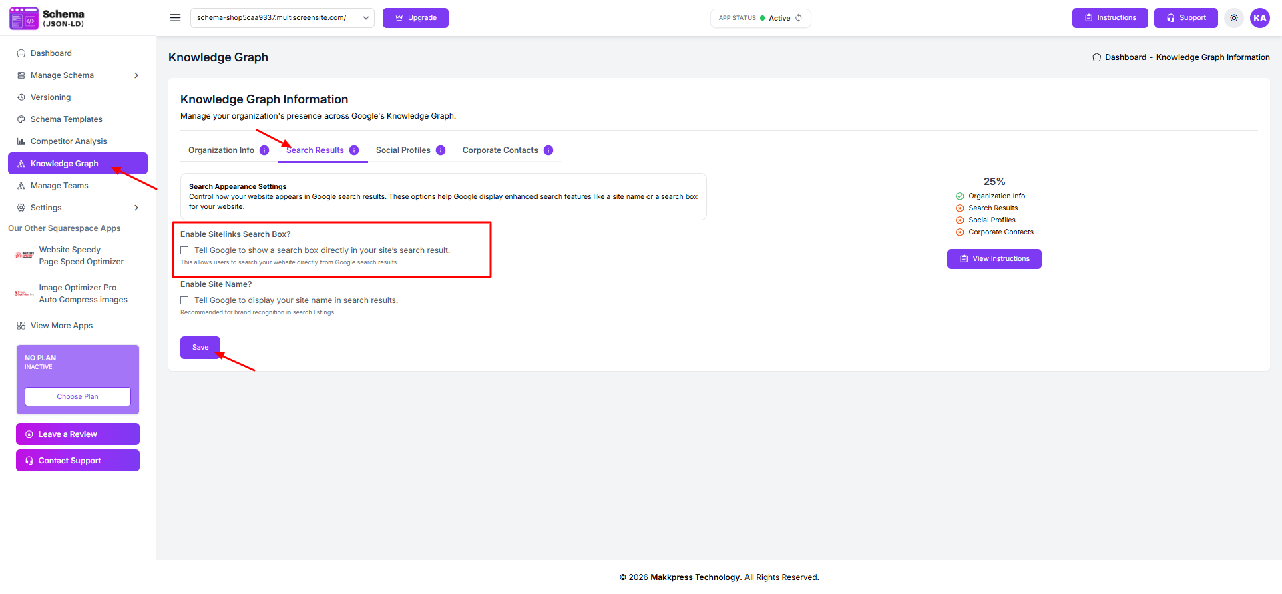Click the hamburger menu icon
The image size is (1282, 594).
175,18
